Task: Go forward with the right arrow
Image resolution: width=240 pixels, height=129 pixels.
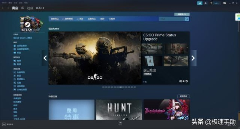Action: pos(8,8)
